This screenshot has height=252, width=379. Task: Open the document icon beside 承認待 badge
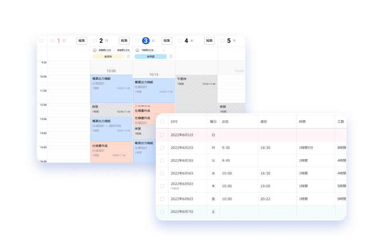point(128,56)
